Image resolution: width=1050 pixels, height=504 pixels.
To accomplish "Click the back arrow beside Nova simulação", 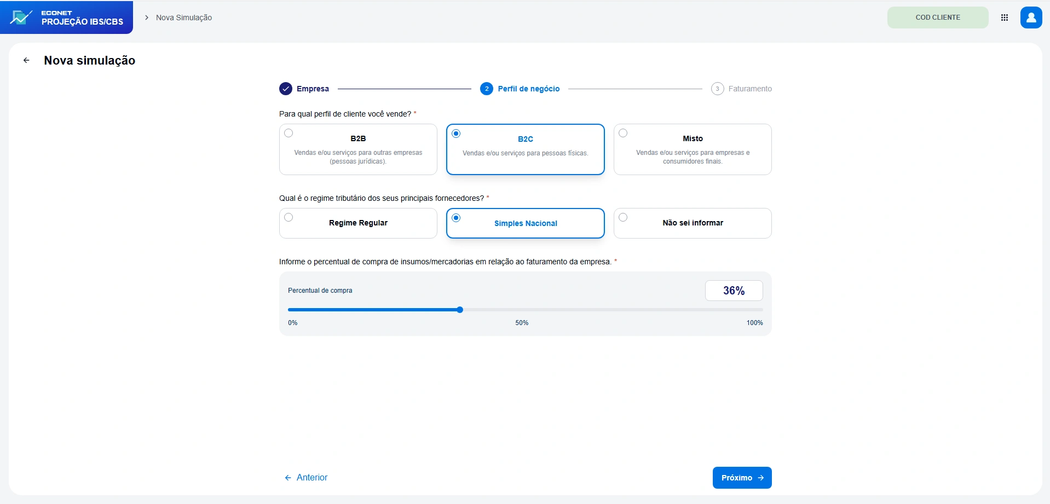I will tap(26, 60).
